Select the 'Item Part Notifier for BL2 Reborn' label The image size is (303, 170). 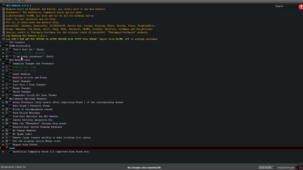click(35, 117)
